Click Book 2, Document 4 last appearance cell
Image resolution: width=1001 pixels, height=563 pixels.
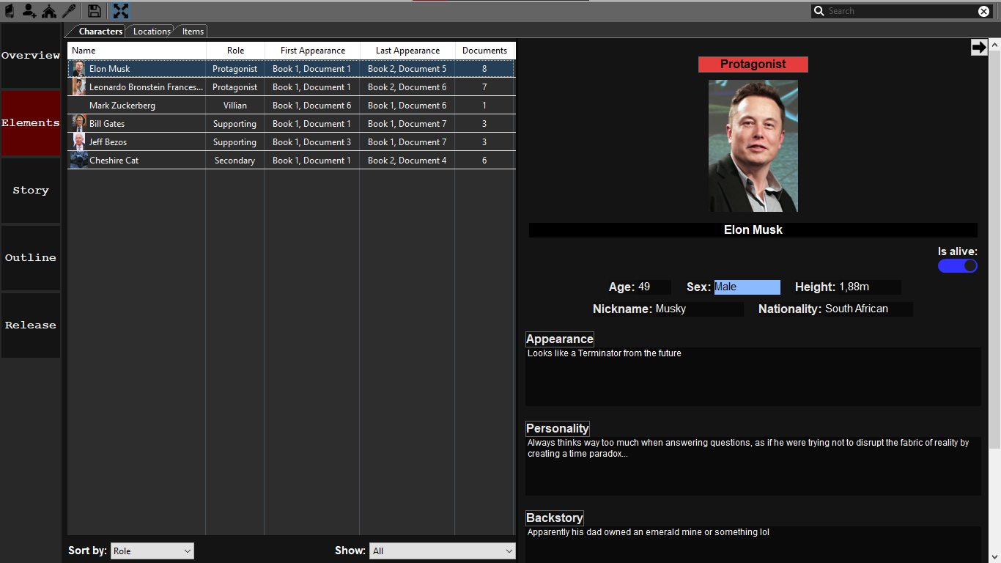(407, 161)
